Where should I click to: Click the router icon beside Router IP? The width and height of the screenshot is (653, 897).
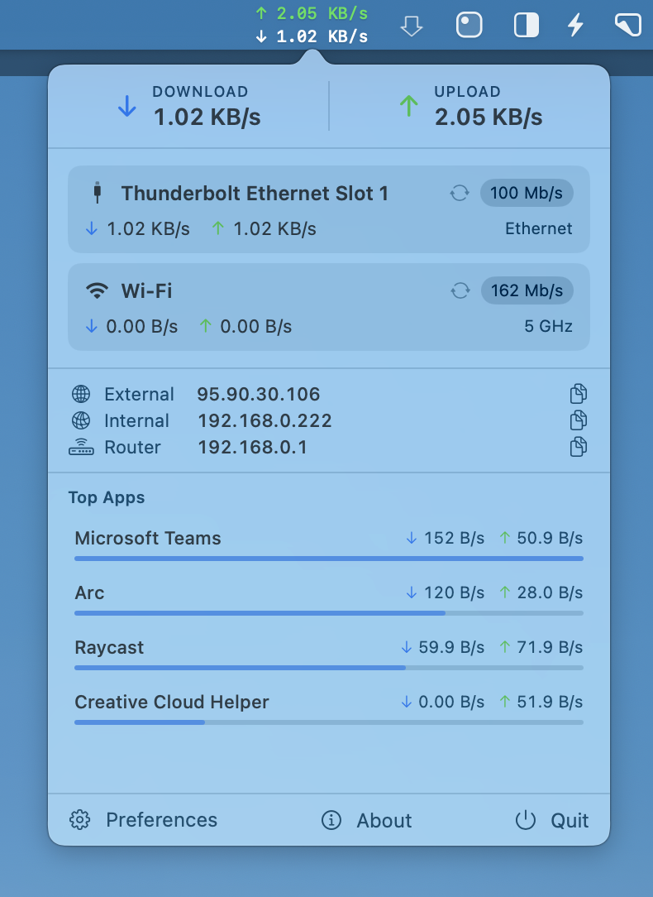[x=82, y=447]
